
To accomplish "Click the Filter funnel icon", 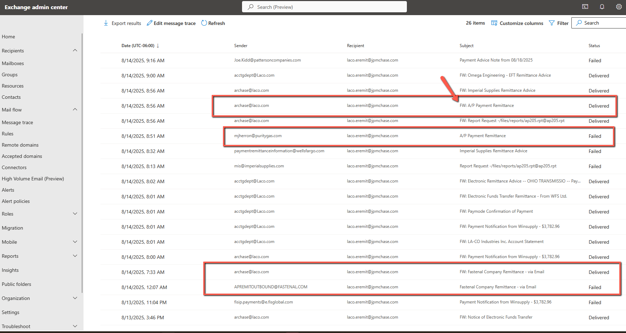I will pyautogui.click(x=552, y=23).
